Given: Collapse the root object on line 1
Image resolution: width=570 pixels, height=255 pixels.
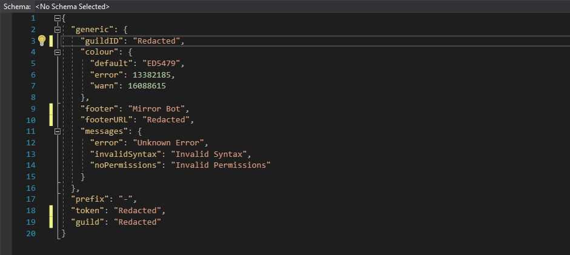Looking at the screenshot, I should coord(57,18).
